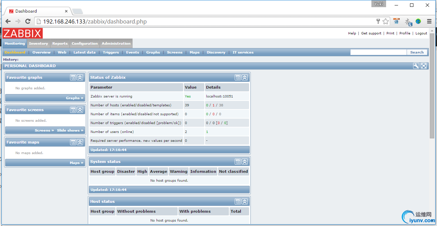Bookmark this page with the star icon

coord(386,21)
